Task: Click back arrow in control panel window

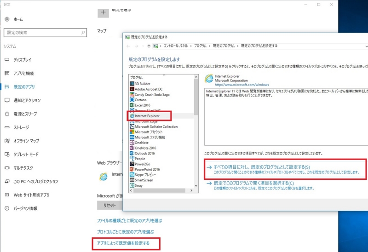Action: (128, 46)
